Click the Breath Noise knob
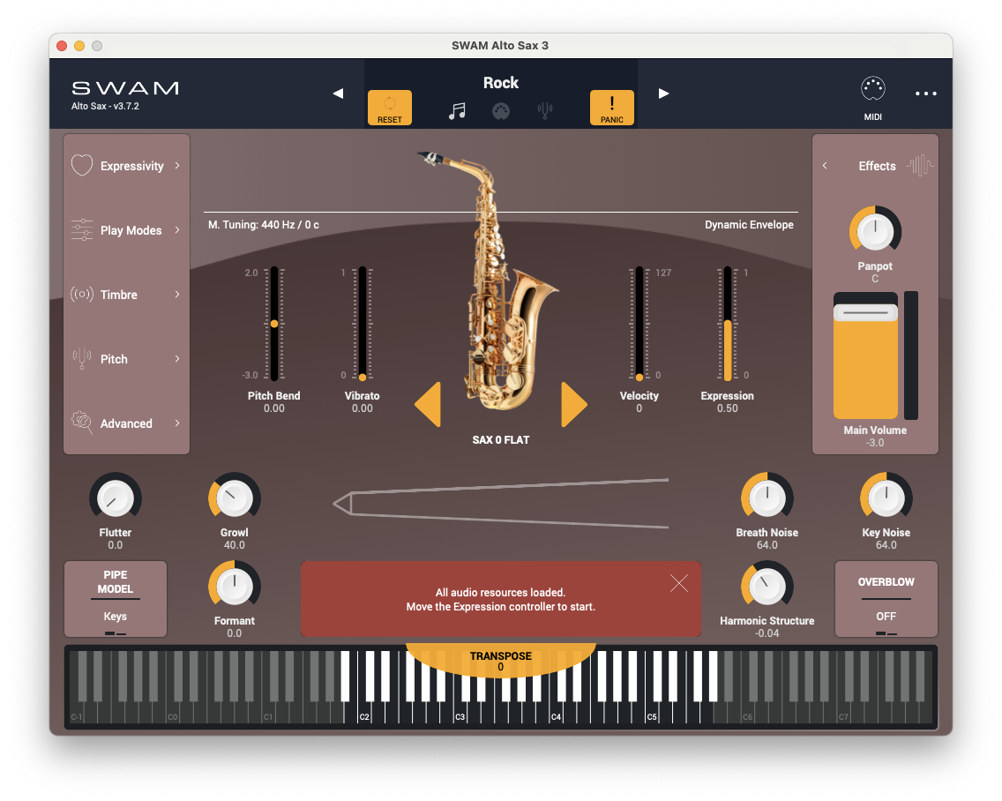The image size is (1002, 801). coord(766,498)
